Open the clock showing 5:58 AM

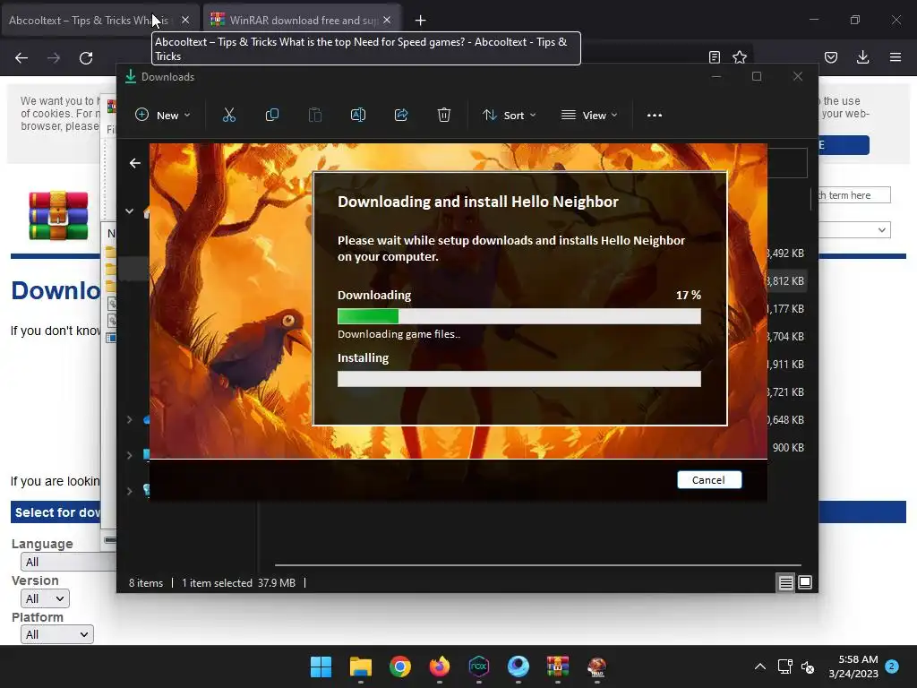853,666
